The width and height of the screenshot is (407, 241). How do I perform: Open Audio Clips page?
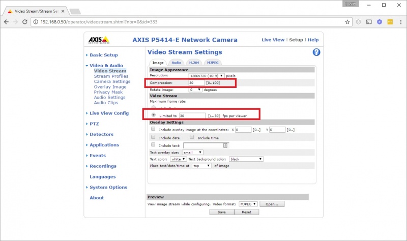click(x=106, y=103)
